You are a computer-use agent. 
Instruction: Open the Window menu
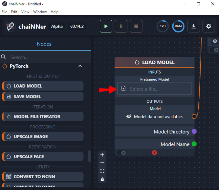pos(40,12)
